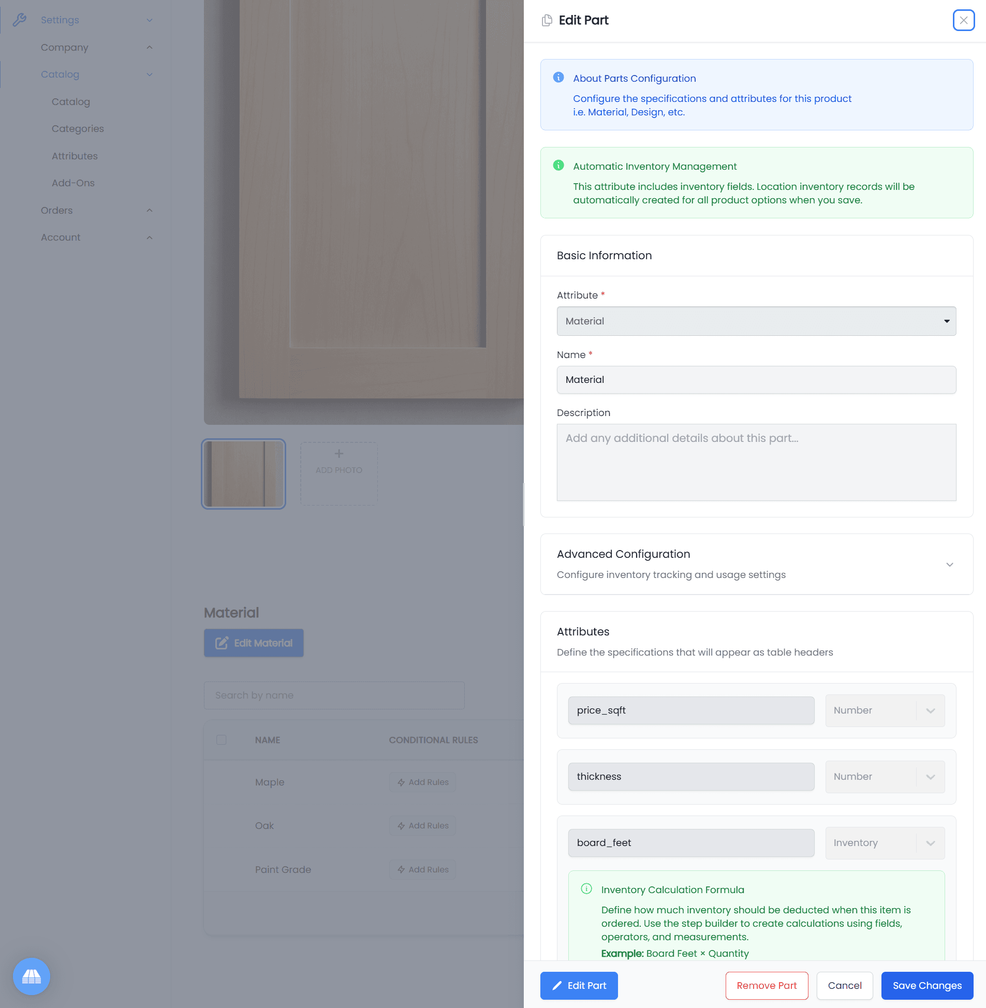Click the Automatic Inventory Management info icon
The width and height of the screenshot is (986, 1008).
[558, 166]
